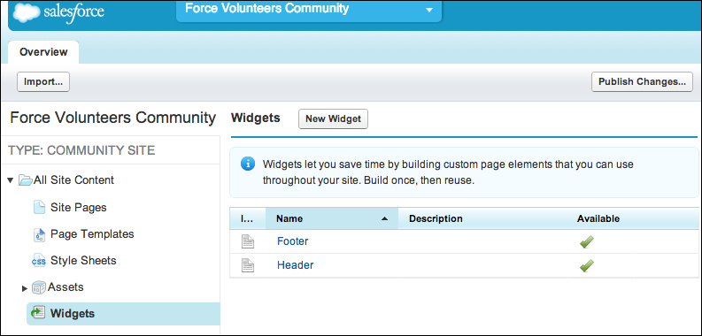The height and width of the screenshot is (336, 702).
Task: Click the Page Templates icon
Action: pos(40,234)
